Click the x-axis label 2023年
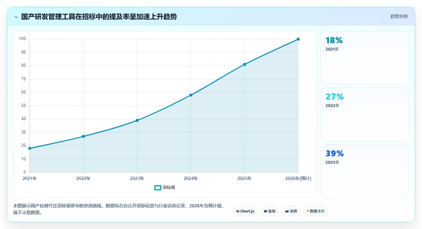 [137, 178]
